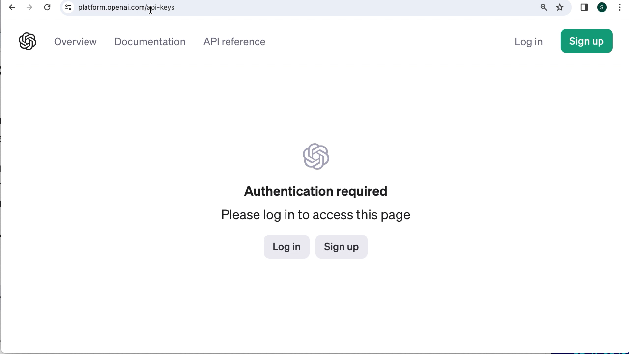Viewport: 629px width, 354px height.
Task: Click the browser forward arrow
Action: 29,7
